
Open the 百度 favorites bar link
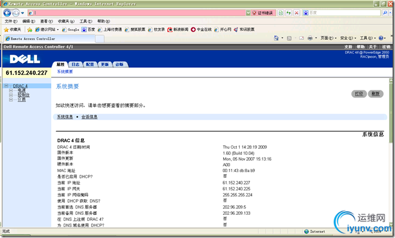(88, 30)
